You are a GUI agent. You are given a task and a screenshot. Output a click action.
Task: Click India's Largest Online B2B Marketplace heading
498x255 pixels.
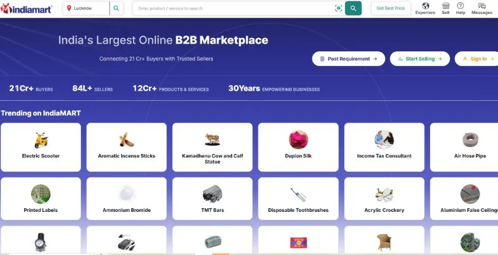[163, 40]
